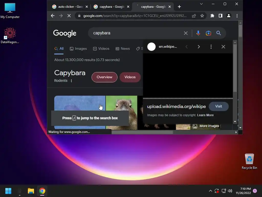
Task: Click the volume speaker tray icon
Action: click(230, 191)
